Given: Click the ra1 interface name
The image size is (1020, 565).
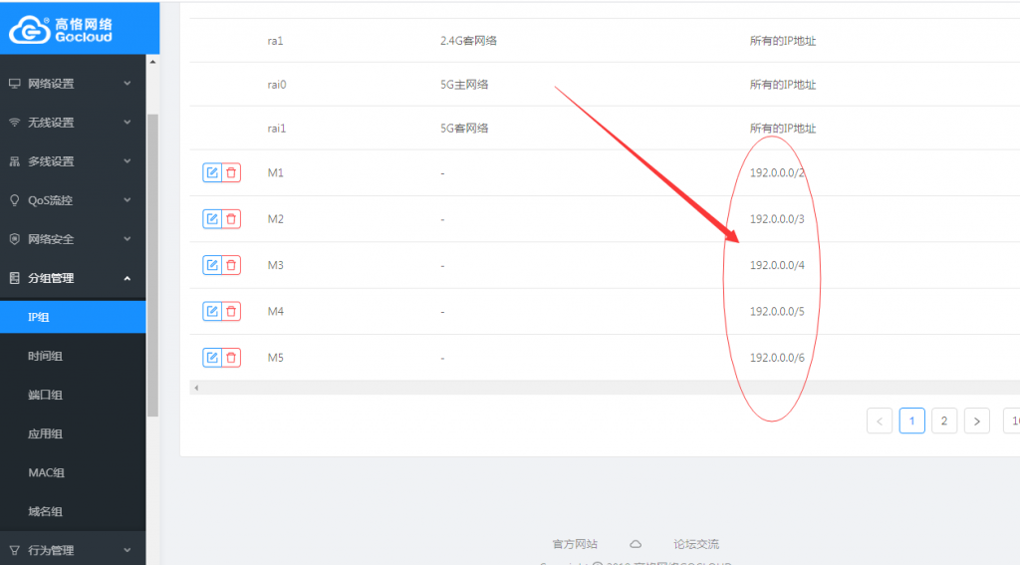Looking at the screenshot, I should [x=275, y=40].
